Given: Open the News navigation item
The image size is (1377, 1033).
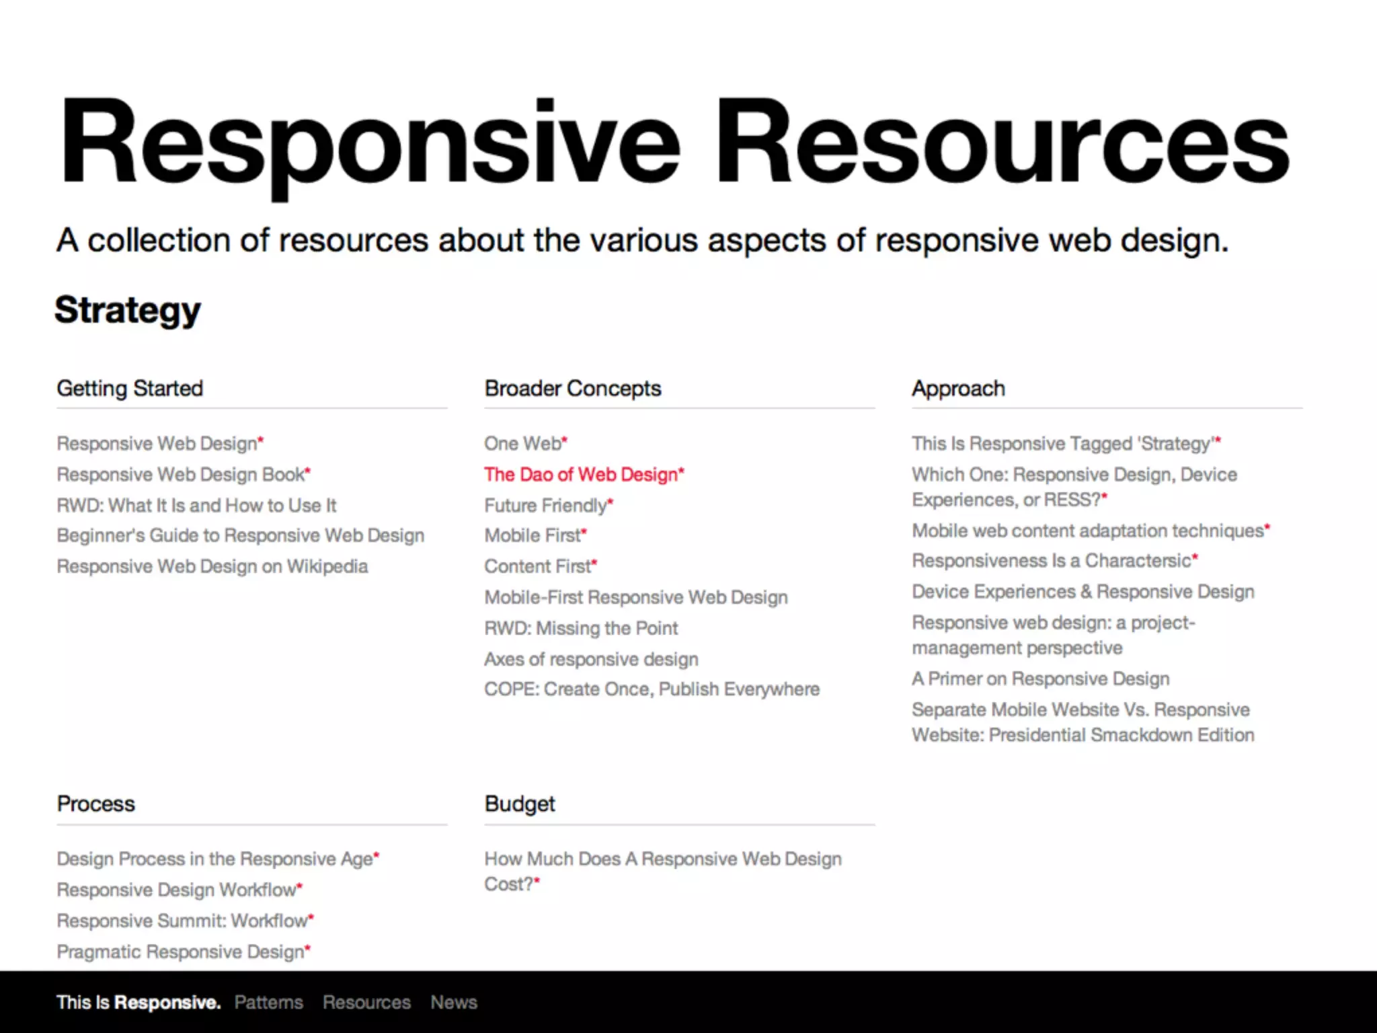Looking at the screenshot, I should click(x=454, y=1002).
